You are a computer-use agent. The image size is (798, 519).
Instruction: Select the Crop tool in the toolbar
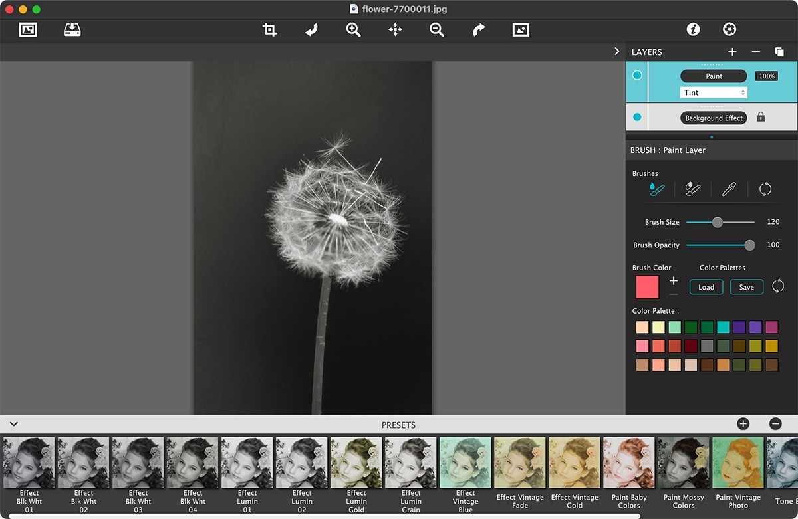269,29
